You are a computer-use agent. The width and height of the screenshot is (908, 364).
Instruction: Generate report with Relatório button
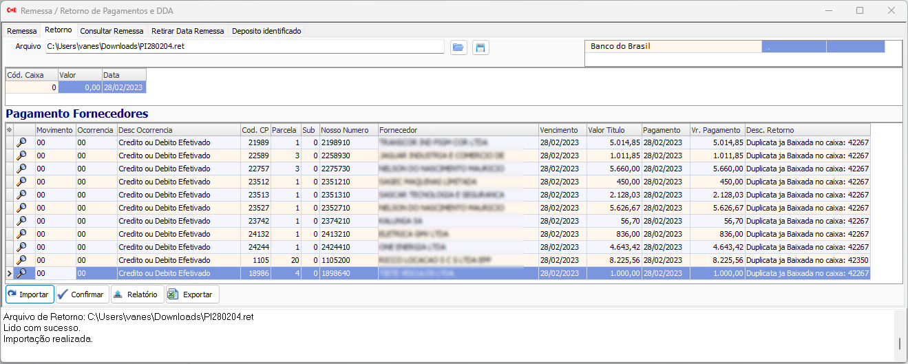point(137,295)
